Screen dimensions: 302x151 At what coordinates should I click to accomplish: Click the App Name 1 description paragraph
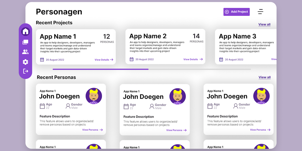click(x=68, y=47)
